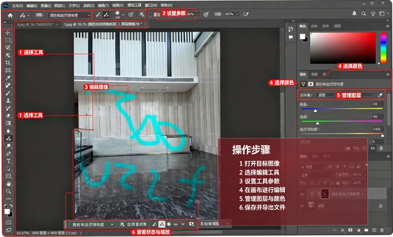Image resolution: width=393 pixels, height=237 pixels.
Task: Click the search magnifier at top right
Action: 363,14
